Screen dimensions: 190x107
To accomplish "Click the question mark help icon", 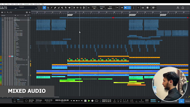I will tap(138, 8).
